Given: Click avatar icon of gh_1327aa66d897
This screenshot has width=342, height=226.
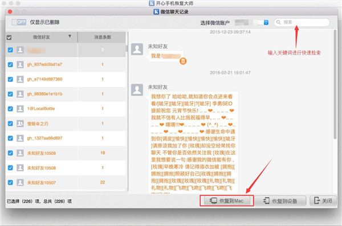Looking at the screenshot, I should point(20,138).
